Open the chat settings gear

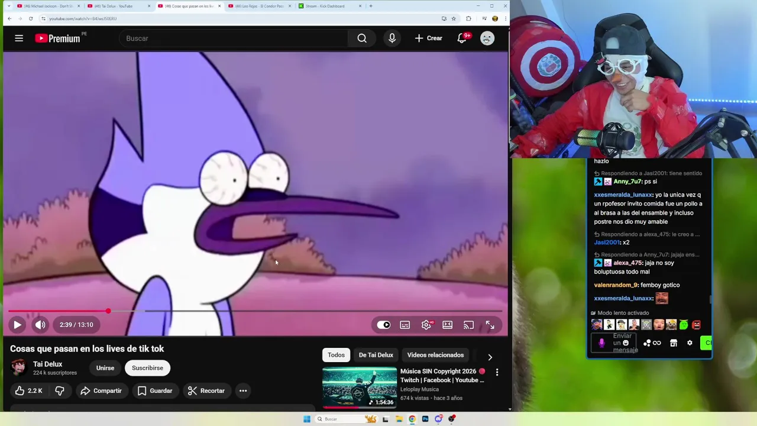tap(690, 343)
